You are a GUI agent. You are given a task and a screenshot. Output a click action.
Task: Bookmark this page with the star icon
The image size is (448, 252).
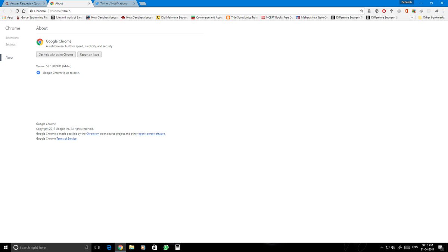[361, 11]
